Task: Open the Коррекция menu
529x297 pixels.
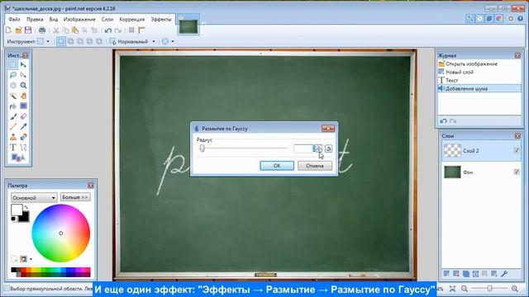Action: (132, 20)
